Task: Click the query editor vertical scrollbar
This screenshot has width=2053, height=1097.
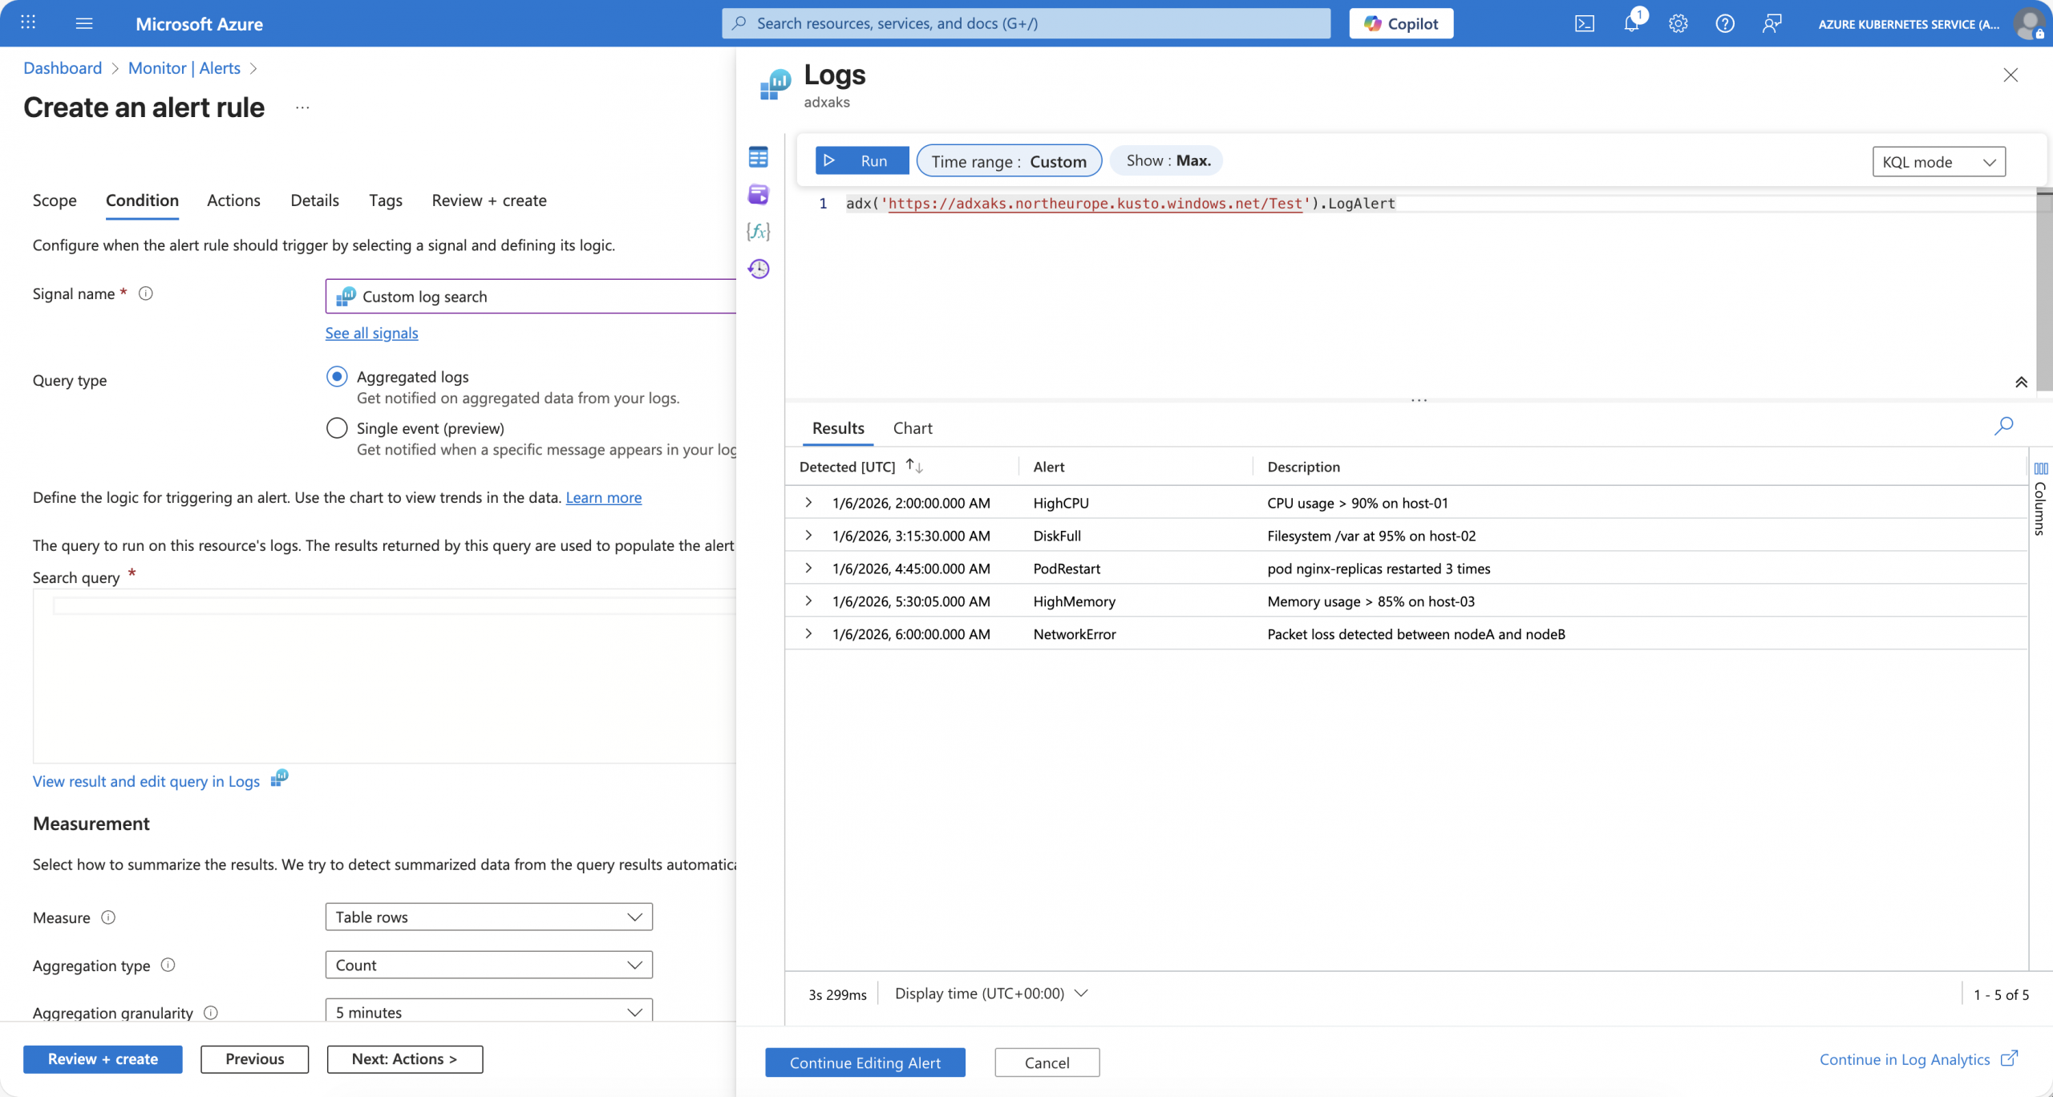Action: point(2043,289)
